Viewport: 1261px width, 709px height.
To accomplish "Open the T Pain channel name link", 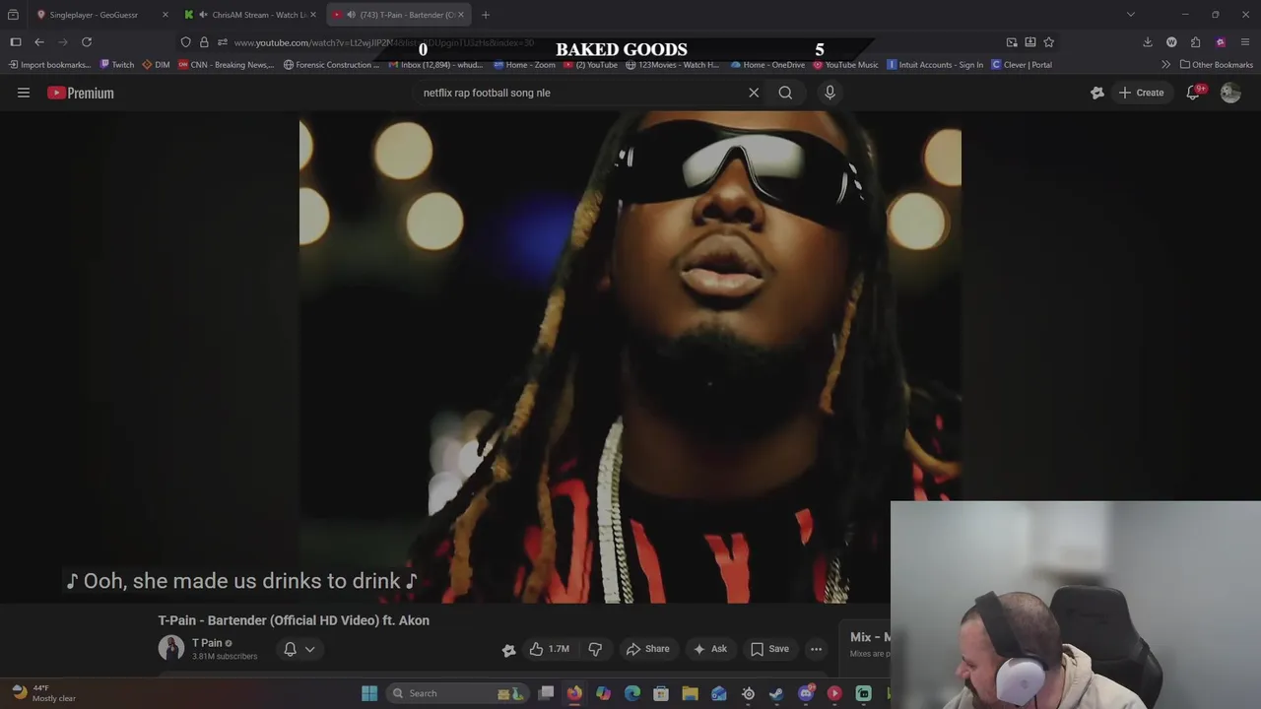I will tap(207, 643).
